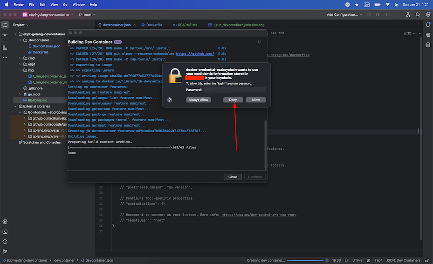Collapse the External Libraries node
The height and width of the screenshot is (264, 433).
point(15,106)
